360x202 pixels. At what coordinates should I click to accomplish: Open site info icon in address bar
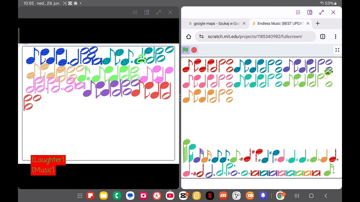[201, 36]
